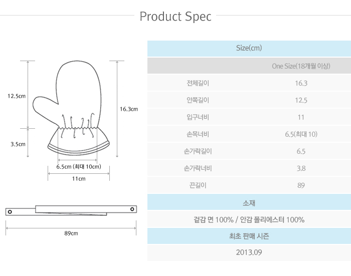Click the 손목너비 row label

coord(197,134)
